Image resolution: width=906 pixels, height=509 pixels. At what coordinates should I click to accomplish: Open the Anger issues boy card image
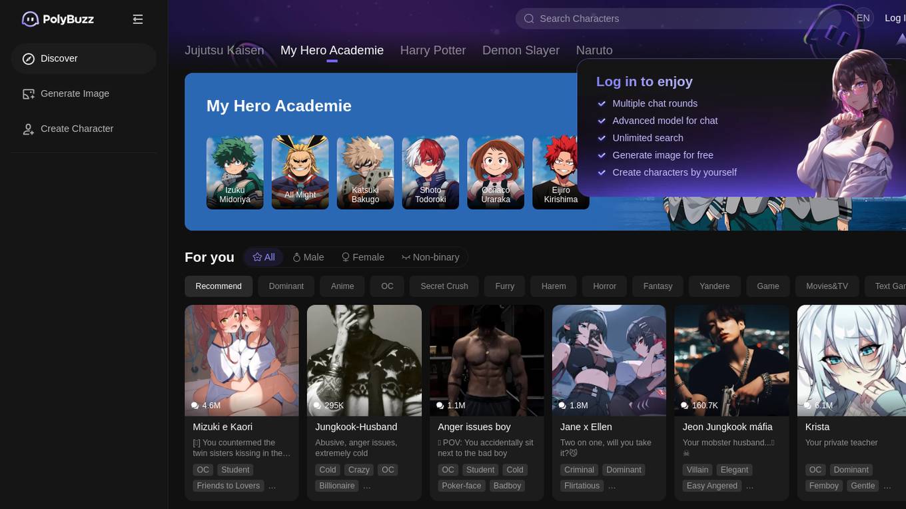pyautogui.click(x=487, y=360)
